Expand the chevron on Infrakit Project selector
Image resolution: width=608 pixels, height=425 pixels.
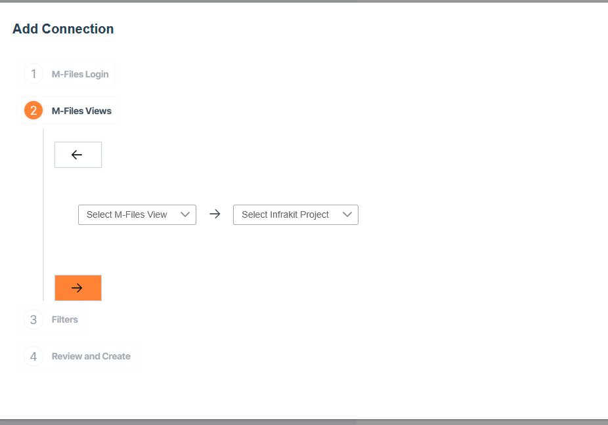point(347,214)
